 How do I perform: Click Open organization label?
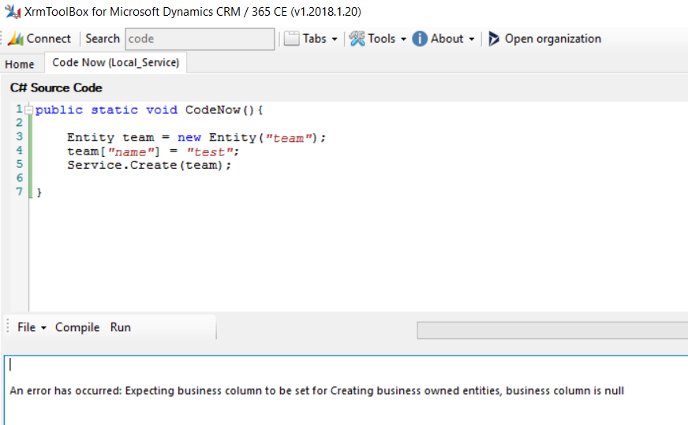[552, 39]
